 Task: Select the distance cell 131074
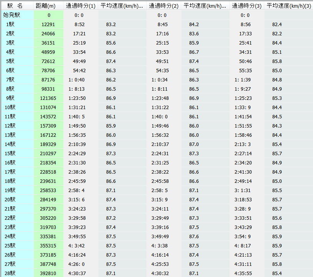pyautogui.click(x=48, y=107)
